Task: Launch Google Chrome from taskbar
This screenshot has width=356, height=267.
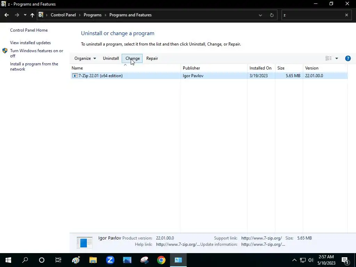Action: (161, 260)
